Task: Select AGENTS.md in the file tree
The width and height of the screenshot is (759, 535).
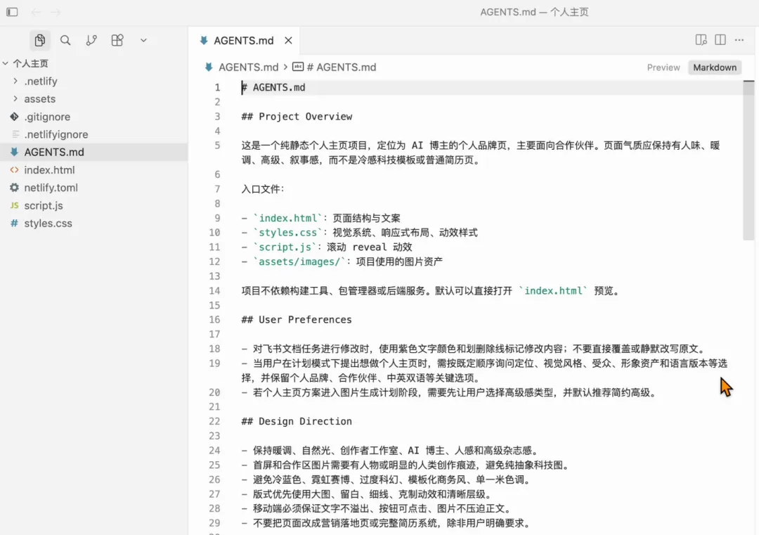Action: pyautogui.click(x=93, y=152)
